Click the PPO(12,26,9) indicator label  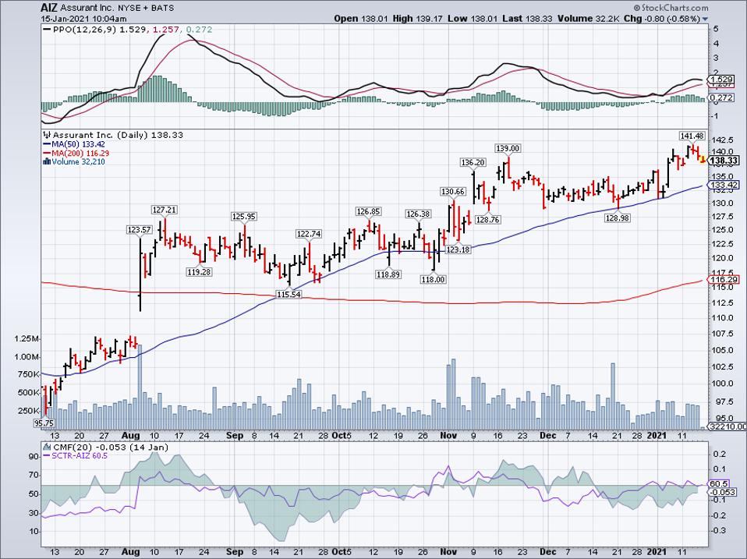point(85,30)
